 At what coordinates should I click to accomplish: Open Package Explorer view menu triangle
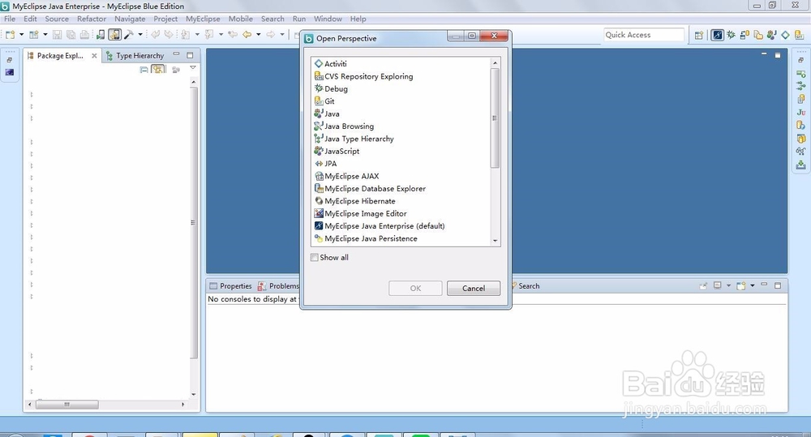pyautogui.click(x=193, y=68)
